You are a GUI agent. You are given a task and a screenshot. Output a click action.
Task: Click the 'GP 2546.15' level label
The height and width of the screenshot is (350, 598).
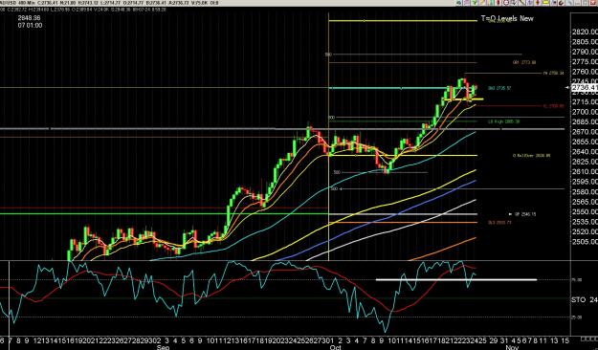[x=525, y=214]
